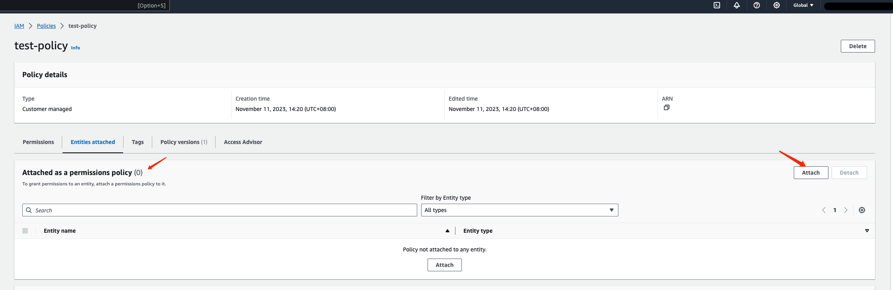This screenshot has width=893, height=290.
Task: Open the Global region dropdown
Action: (x=803, y=5)
